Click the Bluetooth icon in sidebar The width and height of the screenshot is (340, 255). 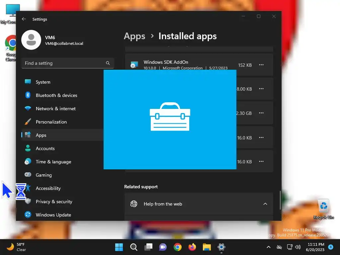tap(28, 95)
